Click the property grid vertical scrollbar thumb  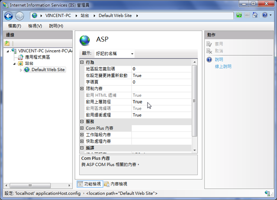(x=194, y=101)
